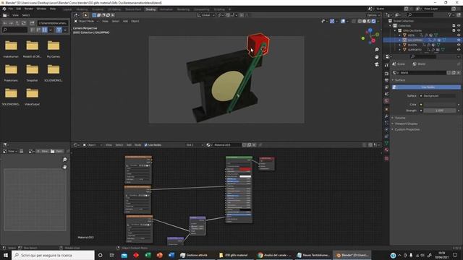Open the Render properties tab
The width and height of the screenshot is (463, 260).
[386, 74]
